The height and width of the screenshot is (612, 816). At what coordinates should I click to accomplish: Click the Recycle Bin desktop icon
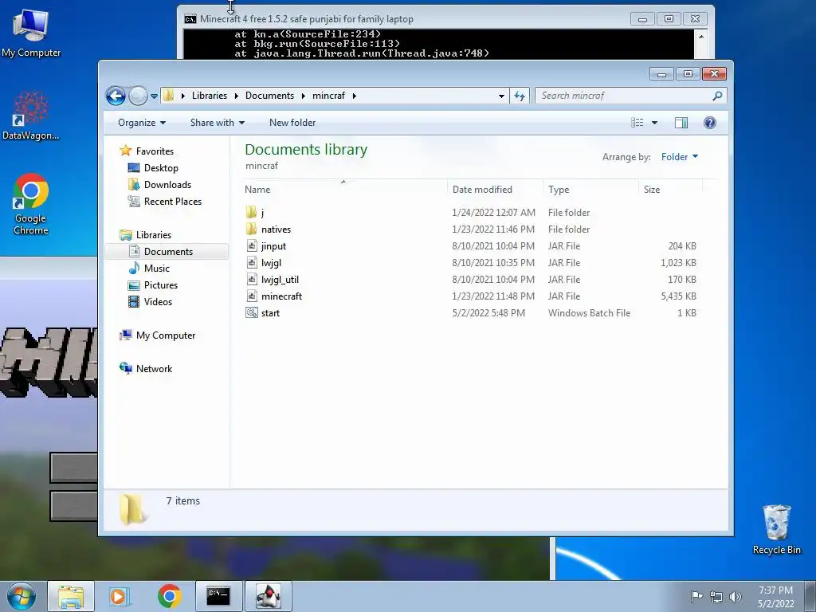click(776, 529)
